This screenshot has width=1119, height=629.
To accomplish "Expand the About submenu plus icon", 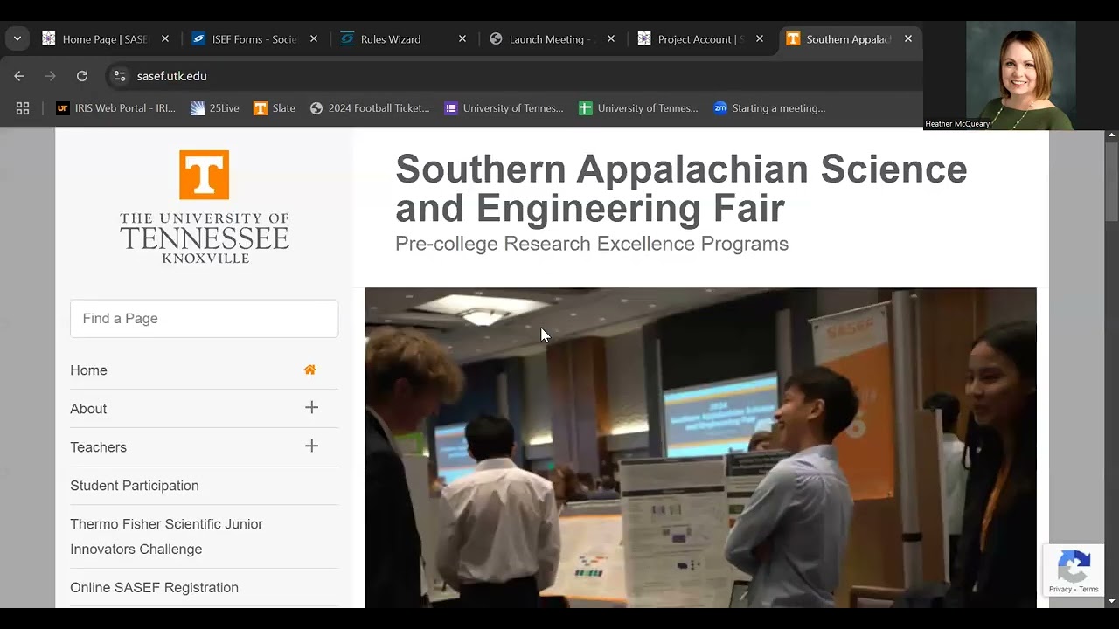I will click(311, 408).
